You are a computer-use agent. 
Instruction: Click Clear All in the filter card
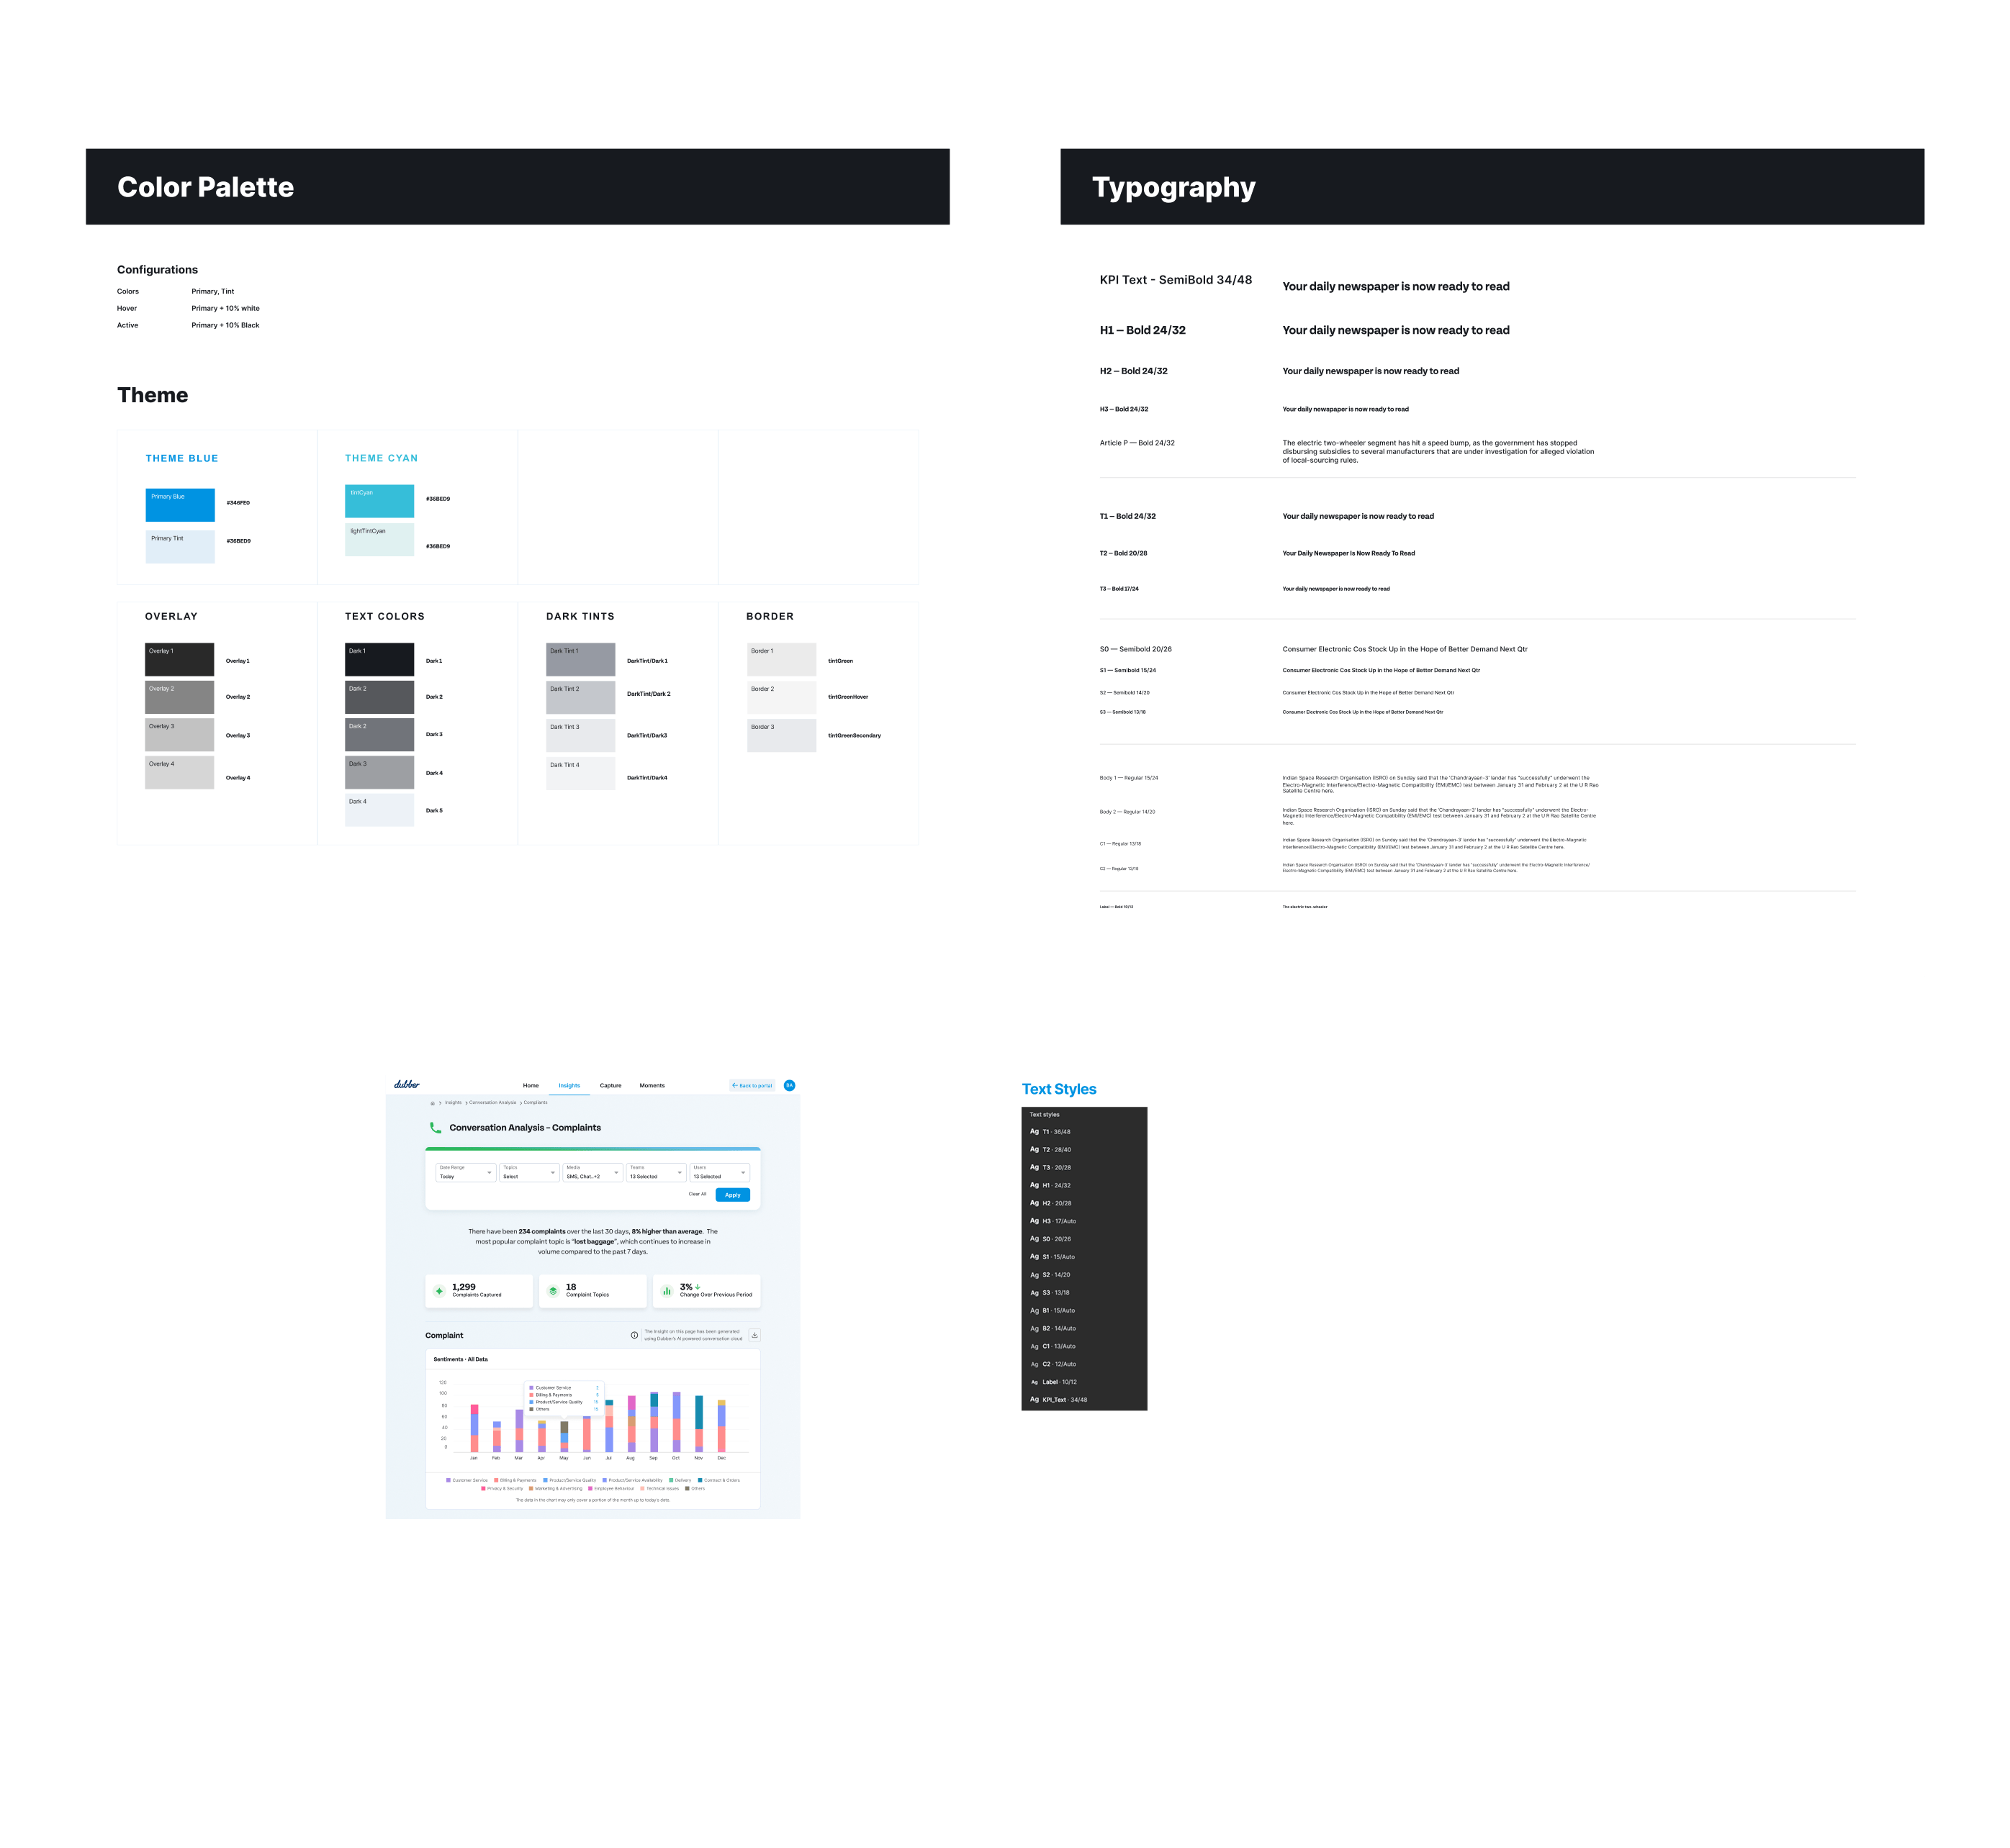698,1194
